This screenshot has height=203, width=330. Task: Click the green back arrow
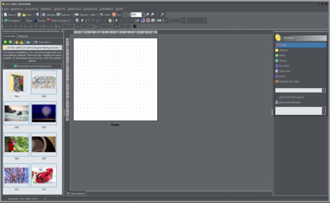click(x=5, y=42)
